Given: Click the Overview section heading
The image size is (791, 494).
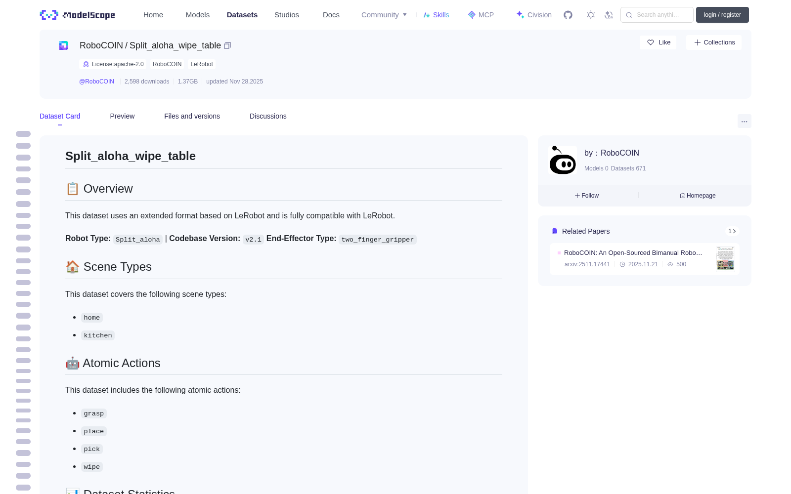Looking at the screenshot, I should (x=99, y=189).
